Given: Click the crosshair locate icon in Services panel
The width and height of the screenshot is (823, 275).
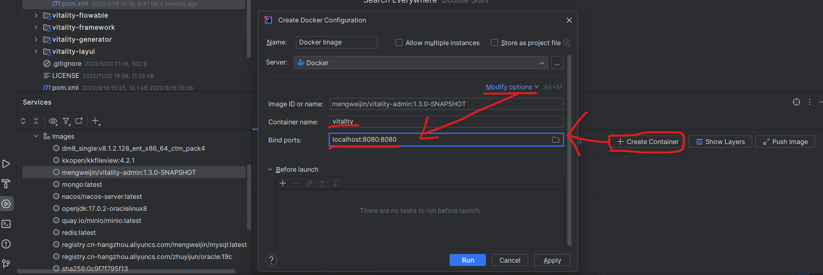Looking at the screenshot, I should 797,102.
